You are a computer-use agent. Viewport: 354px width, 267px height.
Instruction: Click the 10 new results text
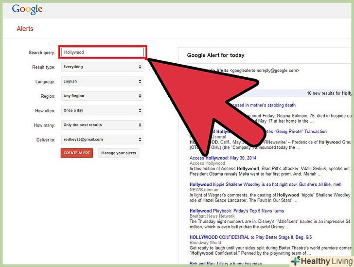tap(329, 93)
